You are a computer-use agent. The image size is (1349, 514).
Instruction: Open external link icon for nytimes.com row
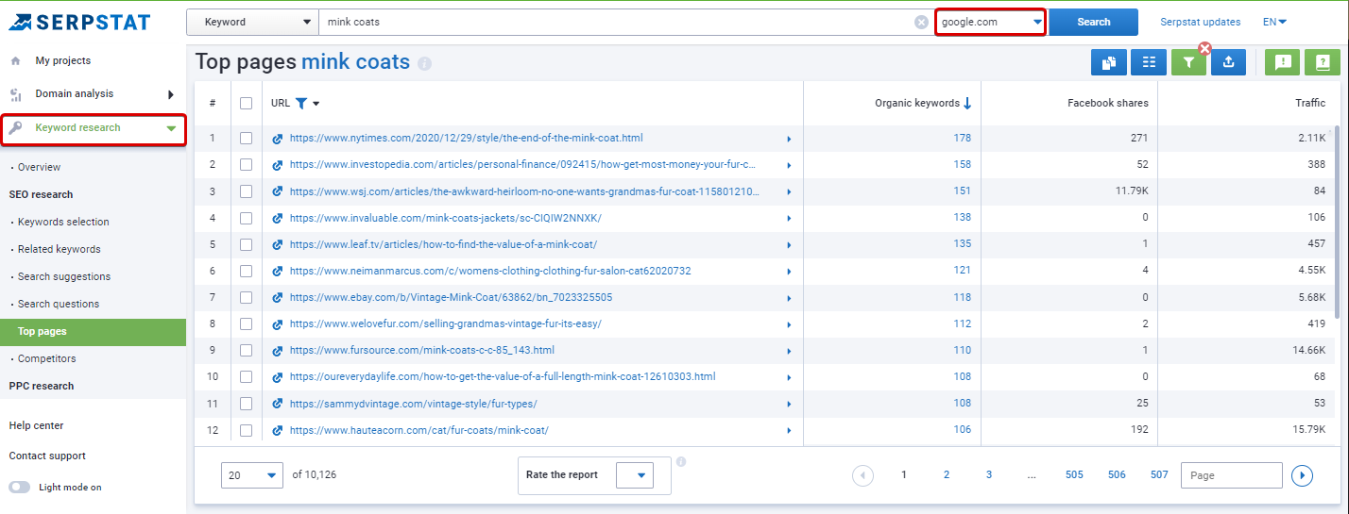278,139
